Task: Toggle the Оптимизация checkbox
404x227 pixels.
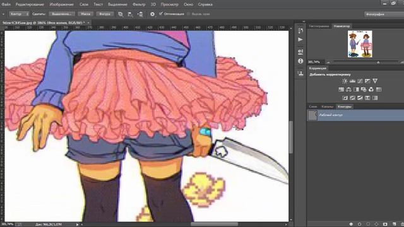Action: click(161, 14)
